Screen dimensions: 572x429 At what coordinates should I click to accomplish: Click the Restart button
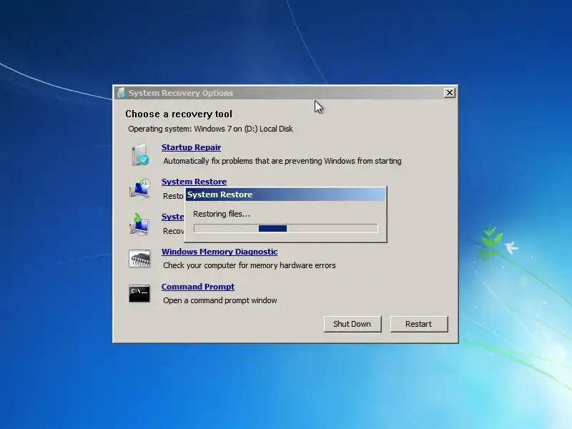[419, 324]
